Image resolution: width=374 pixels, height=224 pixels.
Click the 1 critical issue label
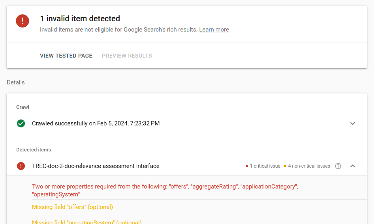[x=265, y=166]
